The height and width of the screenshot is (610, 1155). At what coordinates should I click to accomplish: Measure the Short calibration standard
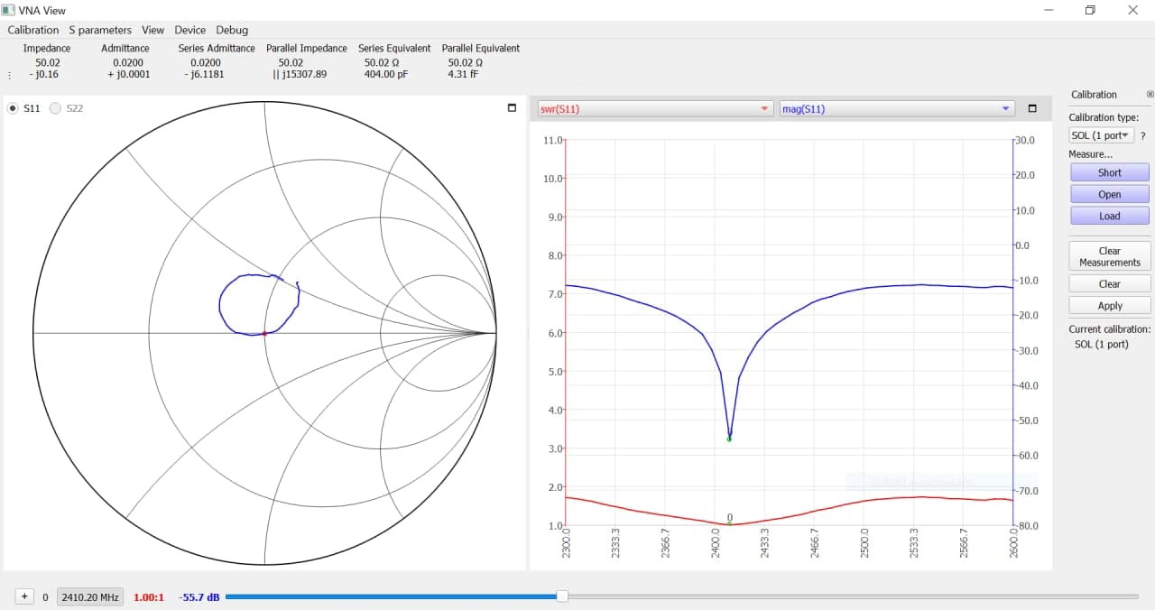[1109, 172]
